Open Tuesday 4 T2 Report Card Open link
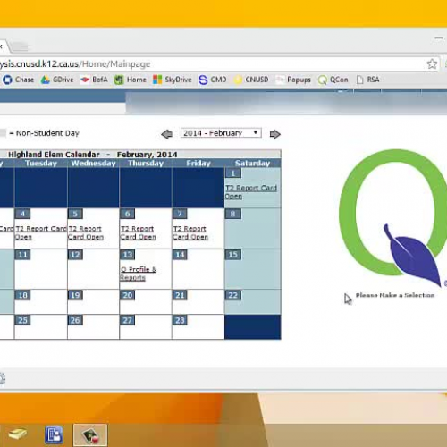447x447 pixels. click(x=41, y=232)
